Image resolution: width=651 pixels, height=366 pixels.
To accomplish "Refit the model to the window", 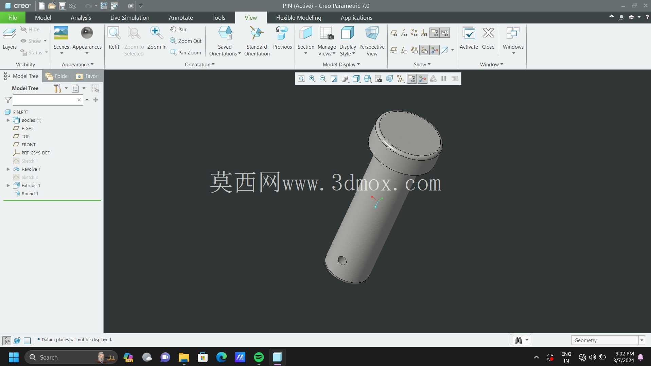I will 114,38.
